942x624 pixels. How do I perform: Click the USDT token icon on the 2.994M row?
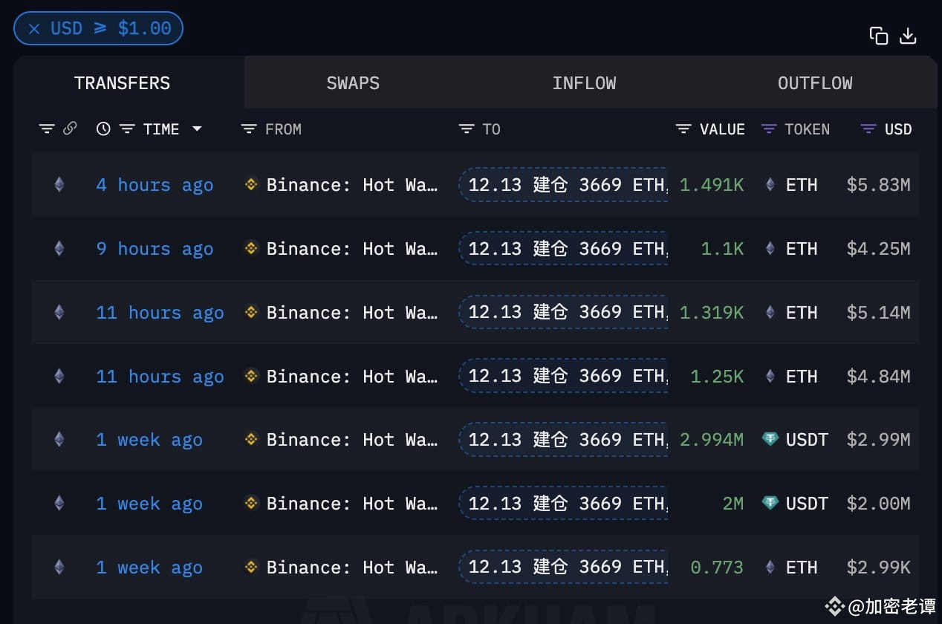770,439
